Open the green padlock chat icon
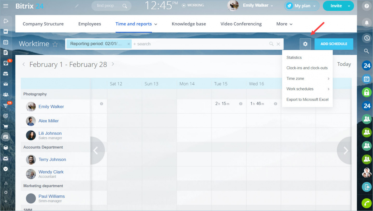Viewport: 373px width, 211px height. (x=367, y=92)
